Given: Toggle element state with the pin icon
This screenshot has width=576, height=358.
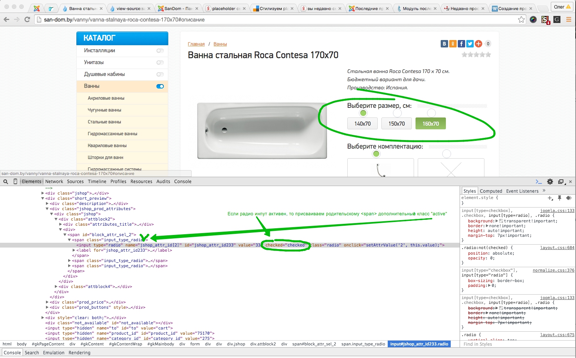Looking at the screenshot, I should (560, 198).
